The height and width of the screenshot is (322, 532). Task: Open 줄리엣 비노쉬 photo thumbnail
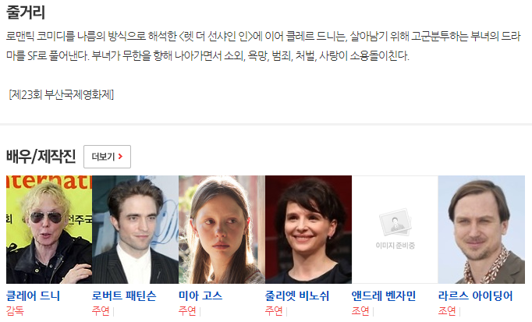308,229
